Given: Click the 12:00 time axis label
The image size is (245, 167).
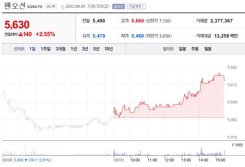Looking at the screenshot, I should tap(169, 160).
